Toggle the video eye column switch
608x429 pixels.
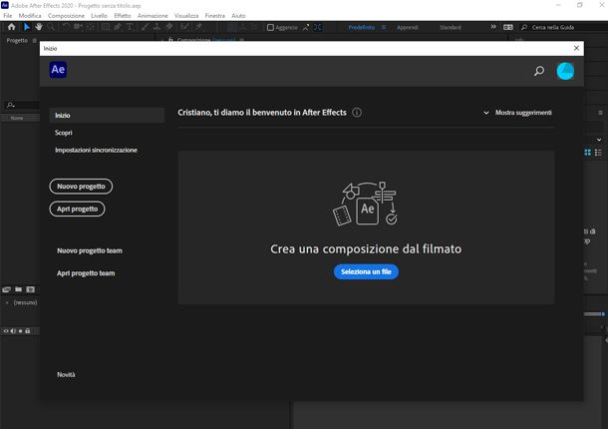[x=6, y=331]
